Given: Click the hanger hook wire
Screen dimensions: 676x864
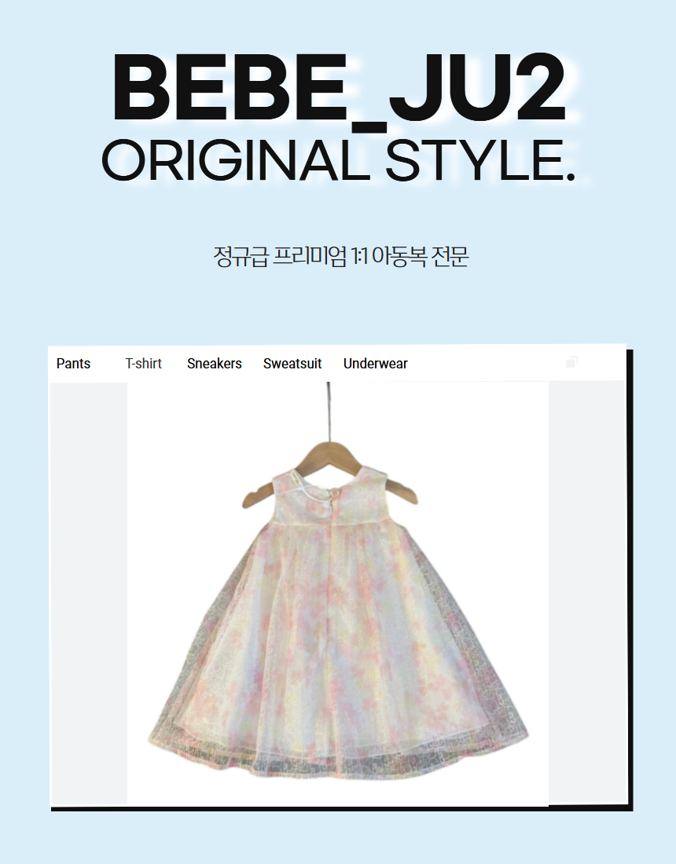Looking at the screenshot, I should point(329,412).
